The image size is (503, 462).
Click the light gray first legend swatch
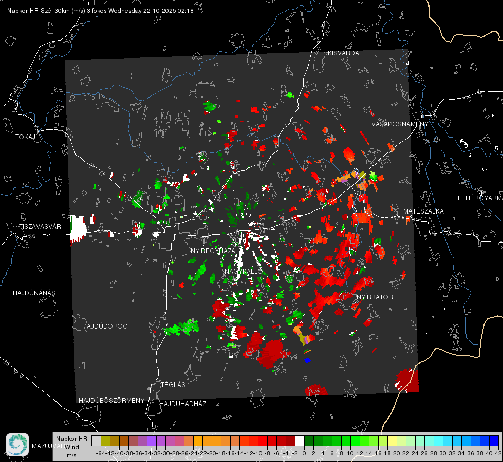[96, 440]
